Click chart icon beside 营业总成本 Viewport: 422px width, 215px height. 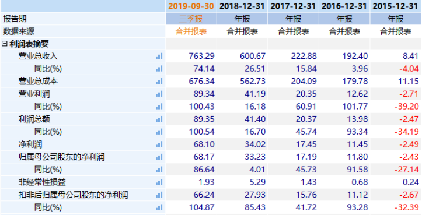159,81
